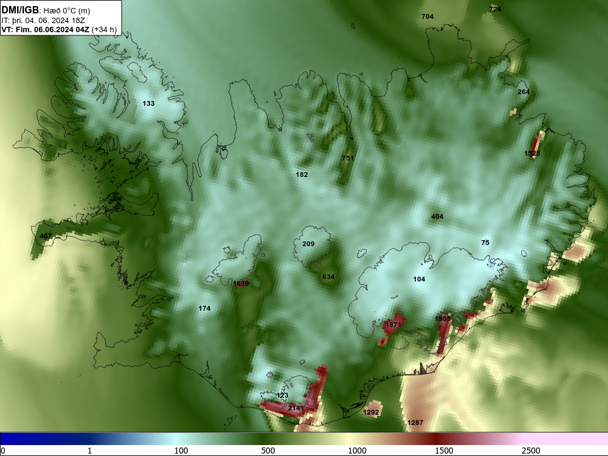Click the 104 value on the large glacier

419,279
